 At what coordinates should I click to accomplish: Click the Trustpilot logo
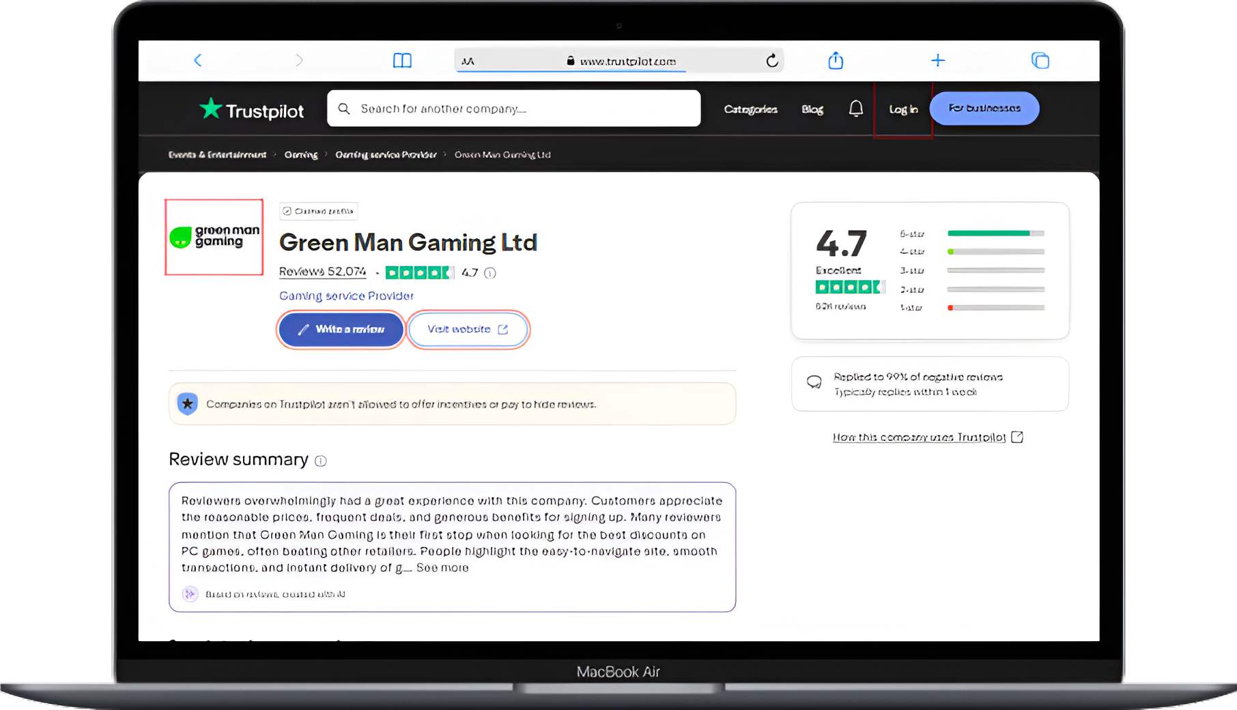point(251,109)
